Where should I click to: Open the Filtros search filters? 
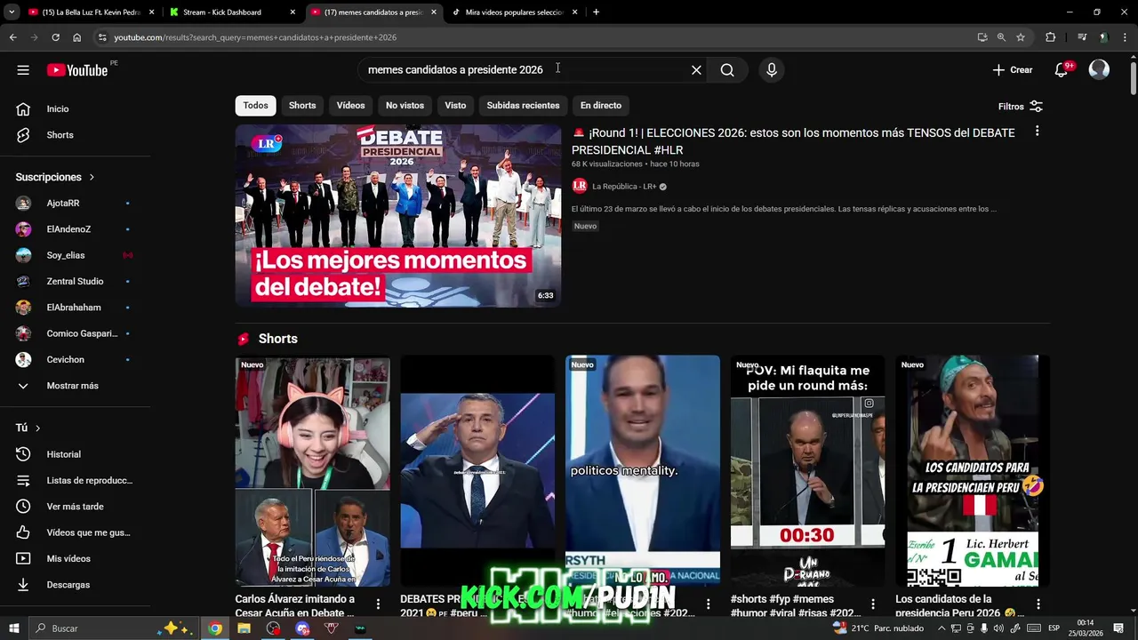pyautogui.click(x=1020, y=106)
